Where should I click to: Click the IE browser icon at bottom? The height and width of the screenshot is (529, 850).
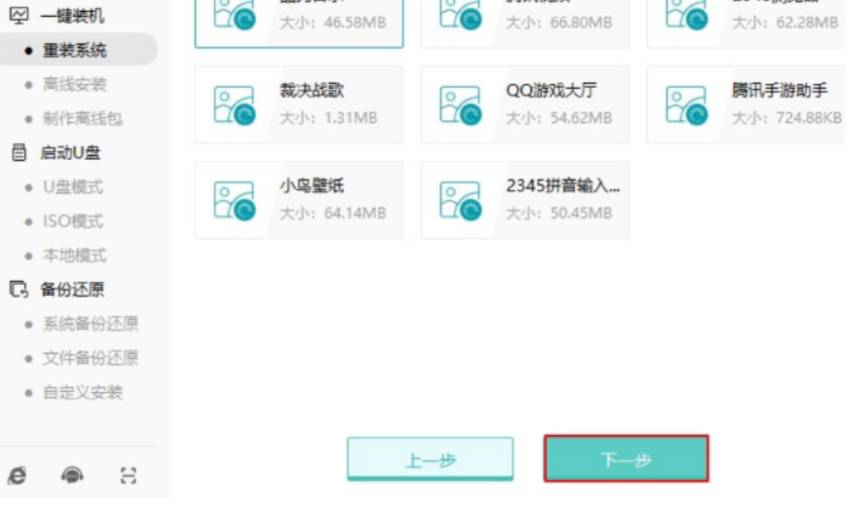pyautogui.click(x=17, y=476)
